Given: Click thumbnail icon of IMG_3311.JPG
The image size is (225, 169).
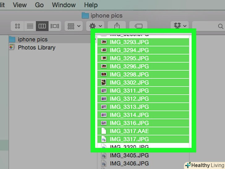Looking at the screenshot, I should point(104,90).
